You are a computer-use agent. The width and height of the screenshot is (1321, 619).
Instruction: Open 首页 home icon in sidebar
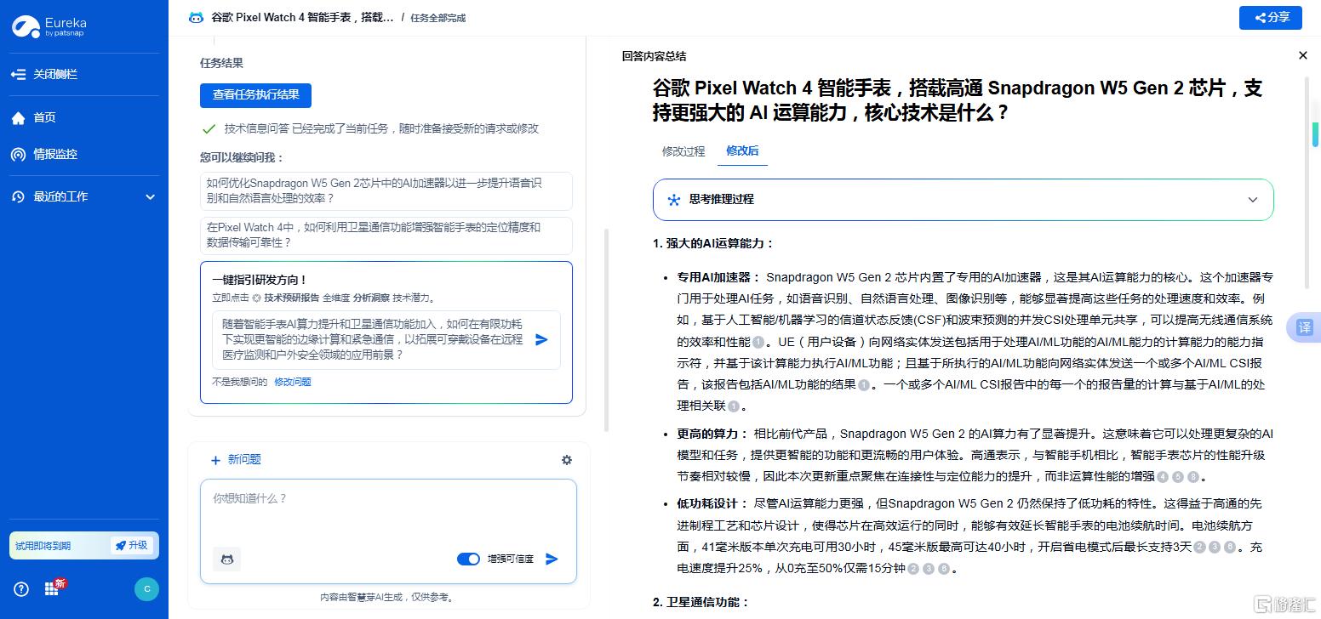(x=18, y=118)
